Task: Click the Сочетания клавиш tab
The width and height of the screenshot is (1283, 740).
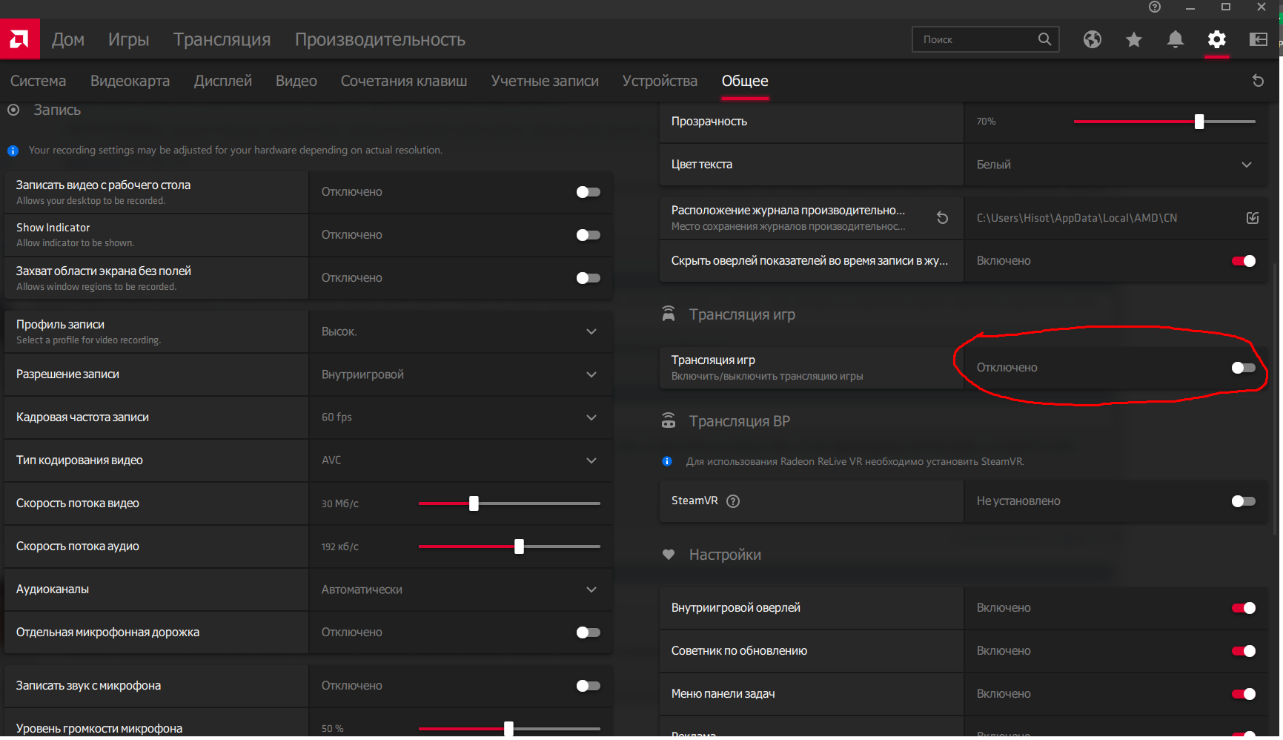Action: click(403, 81)
